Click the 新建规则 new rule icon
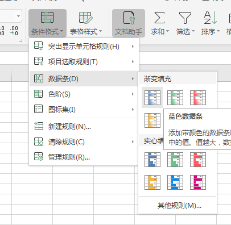This screenshot has width=231, height=225. pyautogui.click(x=39, y=126)
